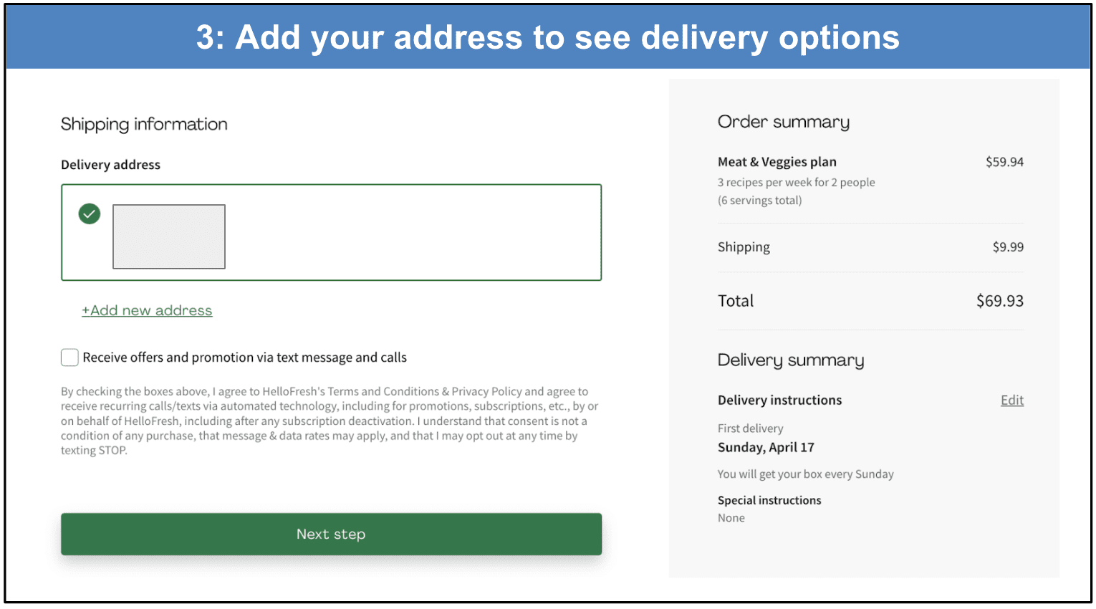Image resolution: width=1096 pixels, height=609 pixels.
Task: Select the Meat & Veggies plan entry
Action: point(777,162)
